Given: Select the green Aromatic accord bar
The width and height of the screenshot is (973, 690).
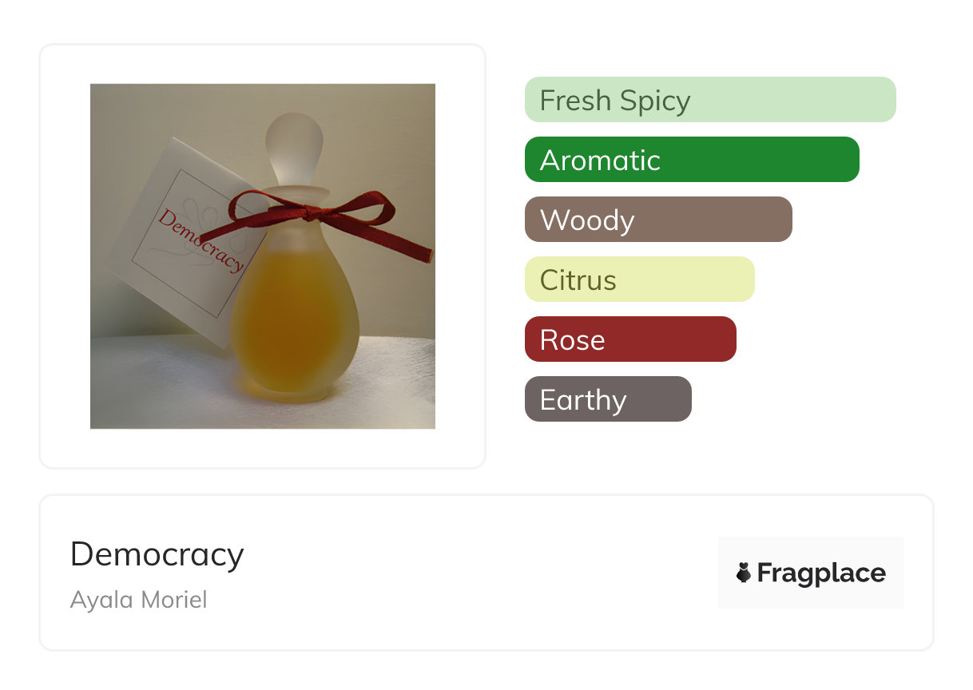Looking at the screenshot, I should (x=691, y=160).
